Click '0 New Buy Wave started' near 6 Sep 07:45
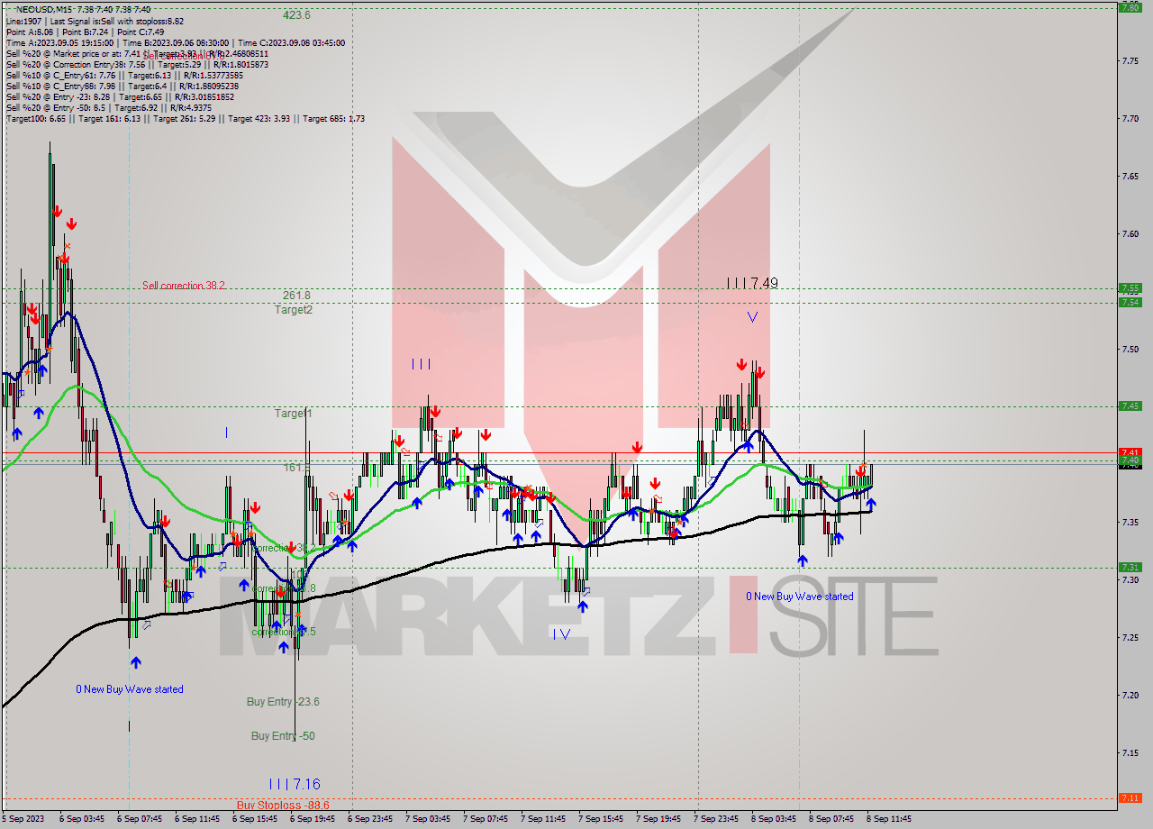The image size is (1153, 829). pyautogui.click(x=130, y=689)
